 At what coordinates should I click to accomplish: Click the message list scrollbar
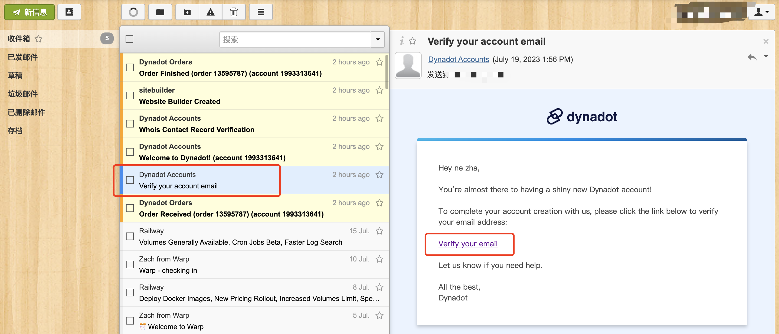coord(387,72)
